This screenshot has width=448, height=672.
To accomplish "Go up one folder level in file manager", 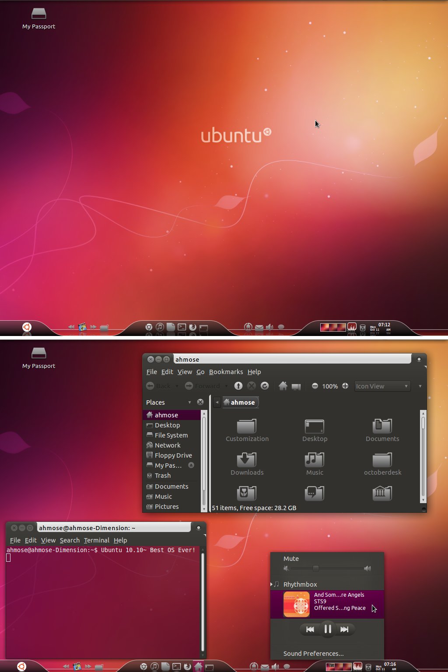I will (x=238, y=386).
